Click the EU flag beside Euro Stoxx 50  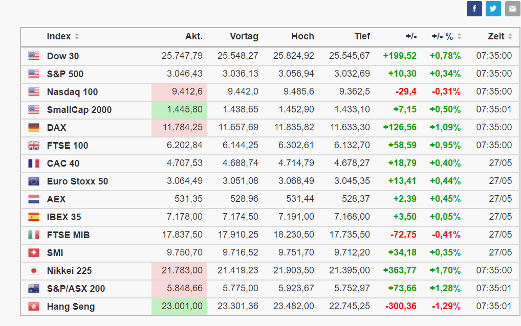pyautogui.click(x=34, y=181)
